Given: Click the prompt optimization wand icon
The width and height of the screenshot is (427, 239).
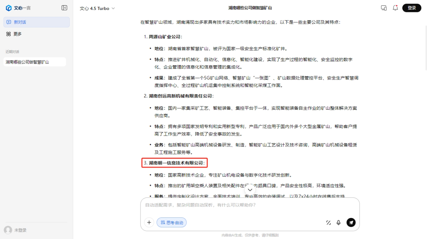Looking at the screenshot, I should pyautogui.click(x=328, y=223).
